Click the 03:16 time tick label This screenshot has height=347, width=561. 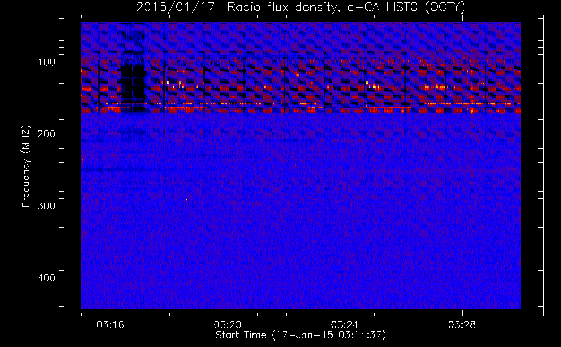(111, 325)
